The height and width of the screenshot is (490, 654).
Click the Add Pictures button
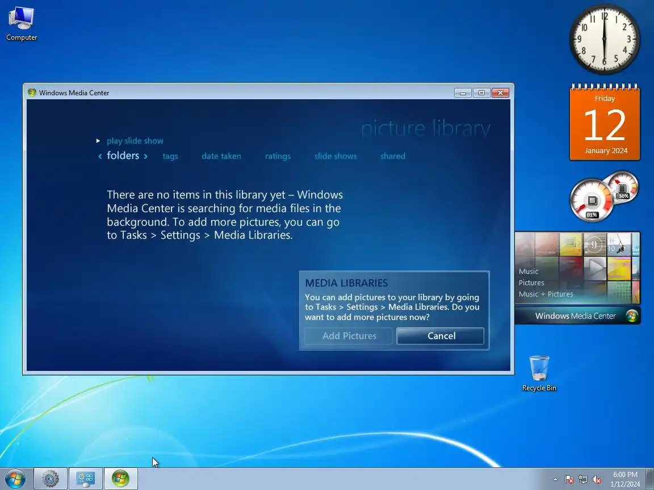349,336
